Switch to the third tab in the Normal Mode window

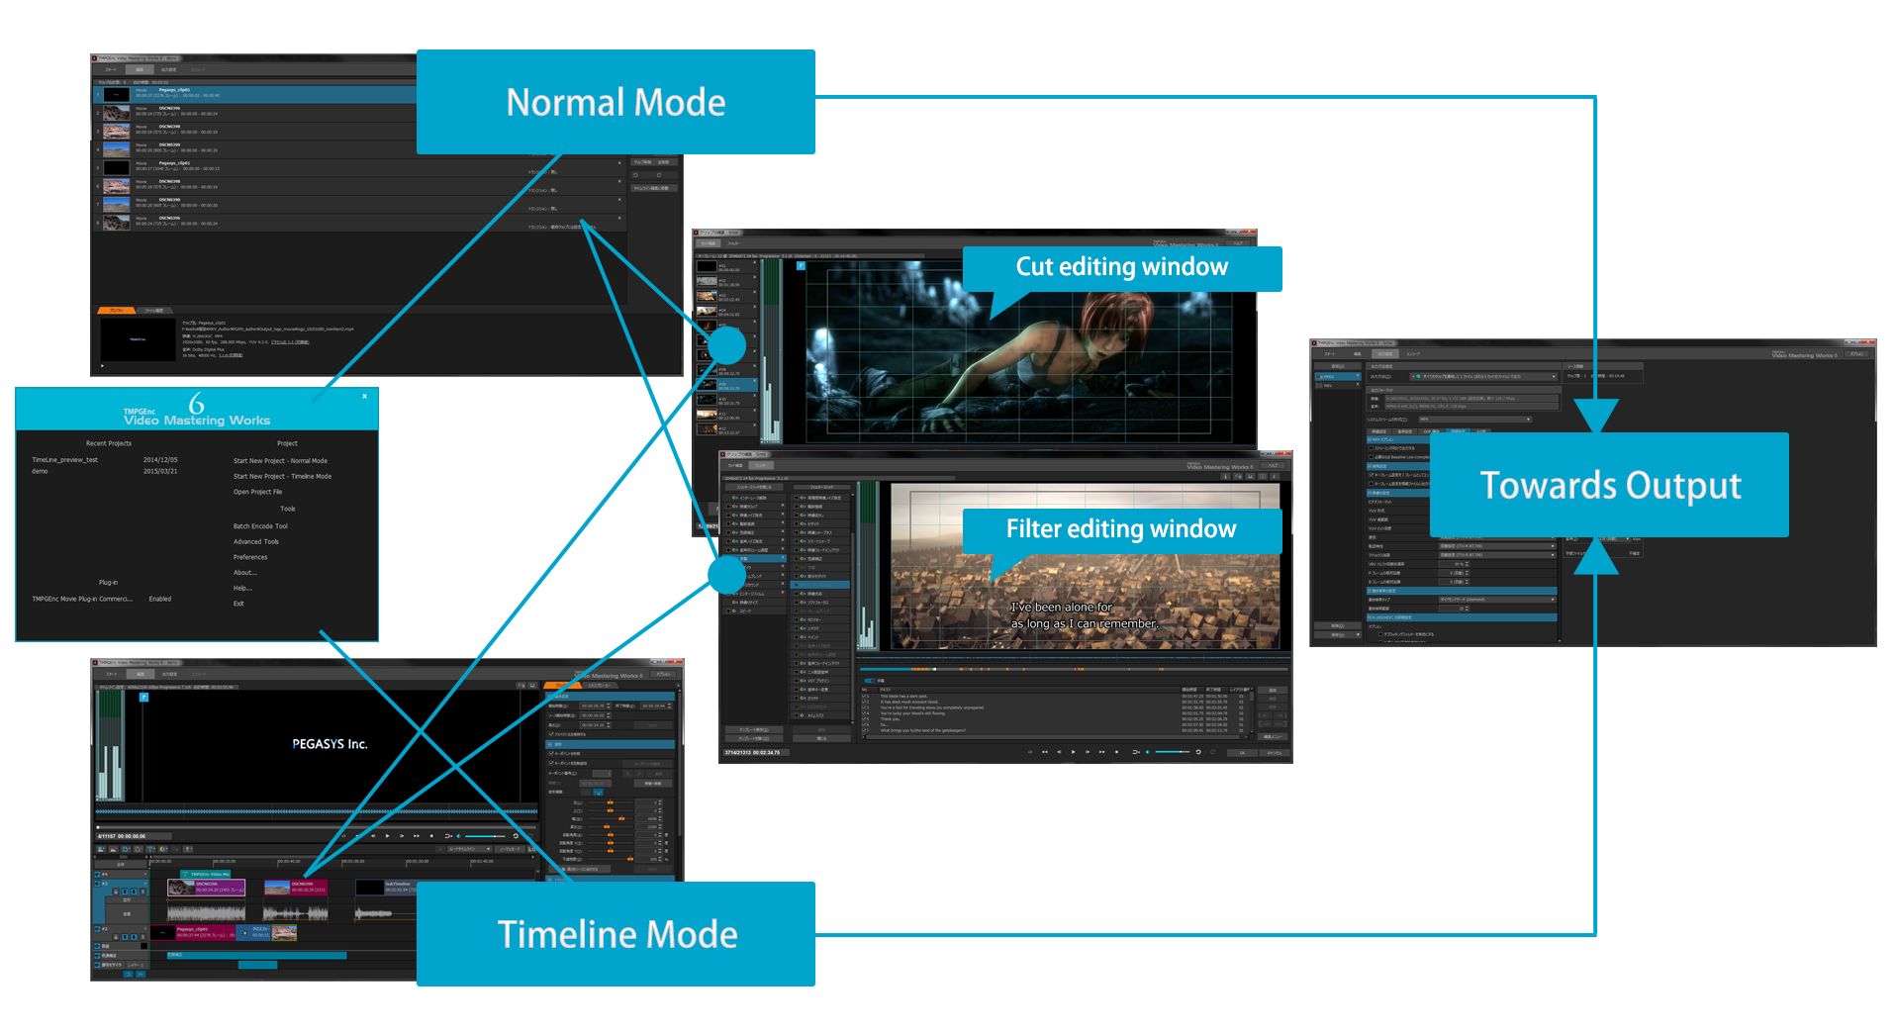[169, 69]
